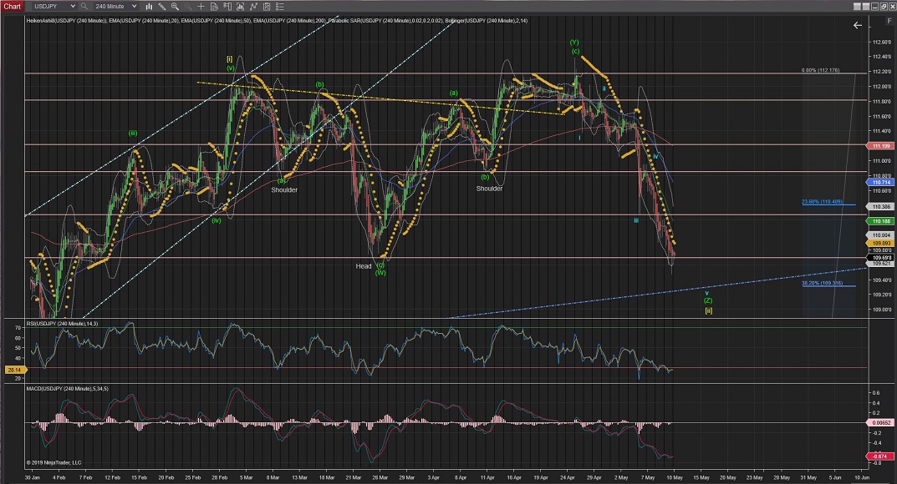The image size is (897, 484).
Task: Show the Data Box panel
Action: pos(213,7)
